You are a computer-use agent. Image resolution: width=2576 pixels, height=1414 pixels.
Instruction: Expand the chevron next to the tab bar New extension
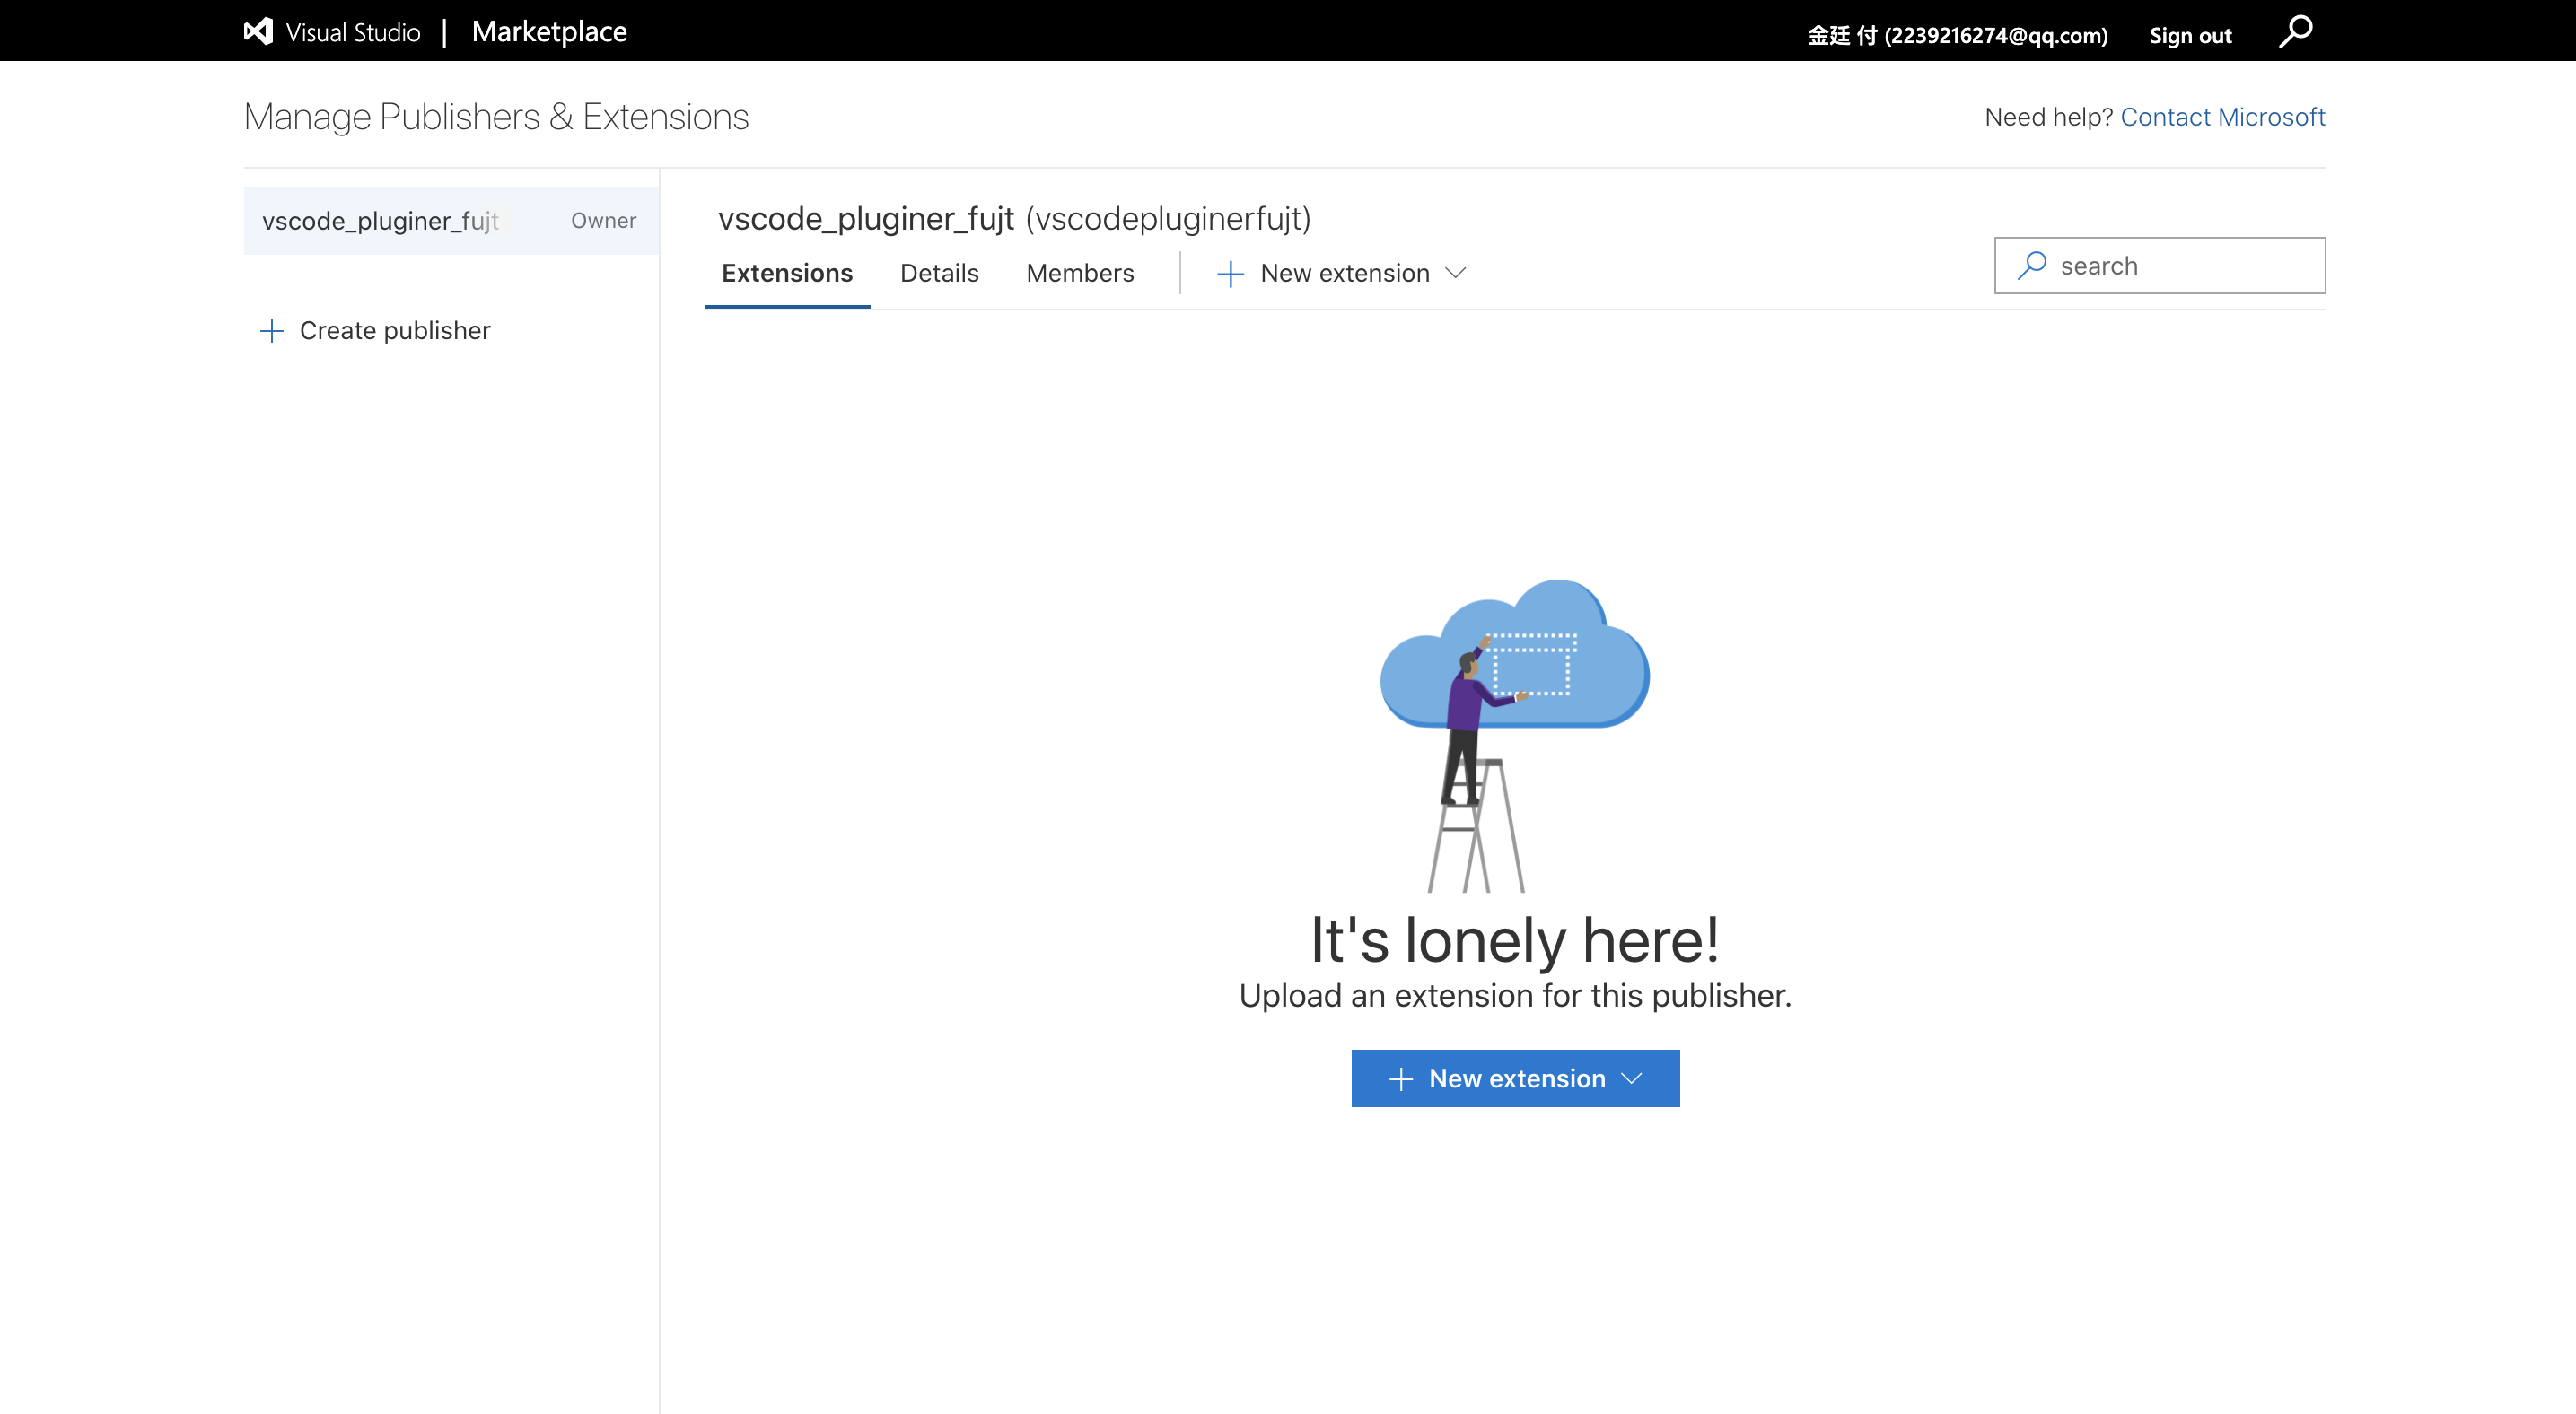(1455, 273)
